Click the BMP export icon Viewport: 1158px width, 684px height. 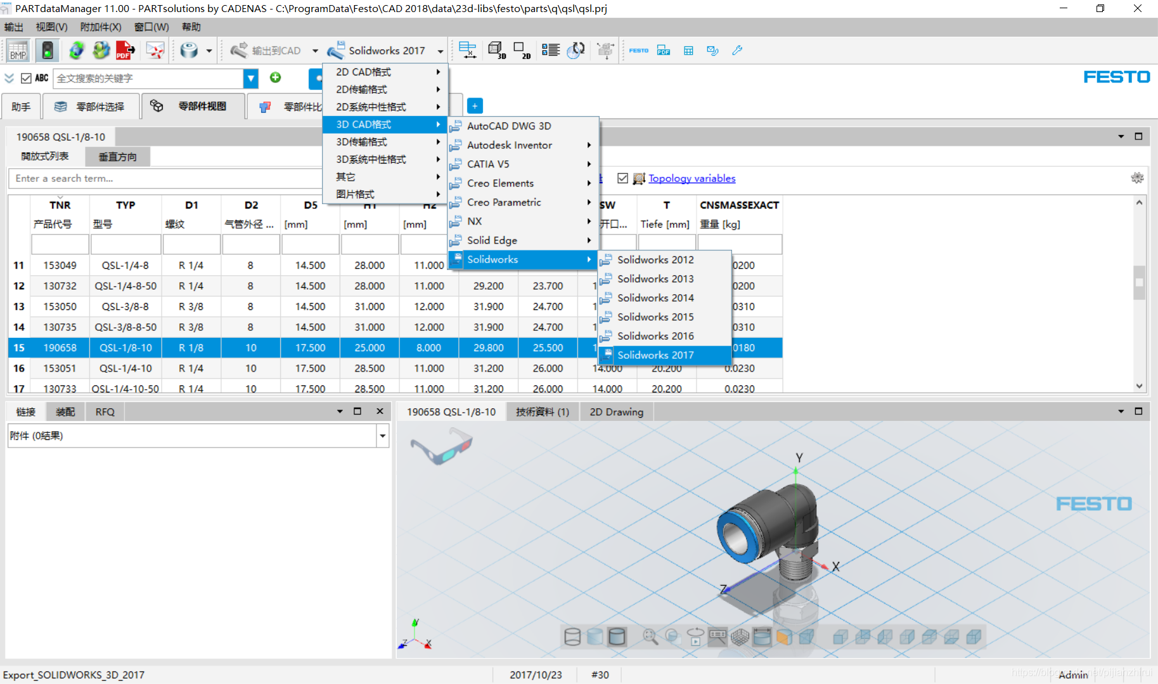coord(18,50)
